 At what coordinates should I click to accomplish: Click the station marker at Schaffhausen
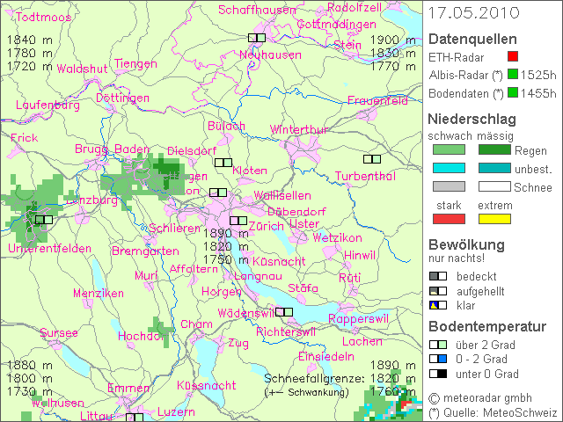click(257, 38)
